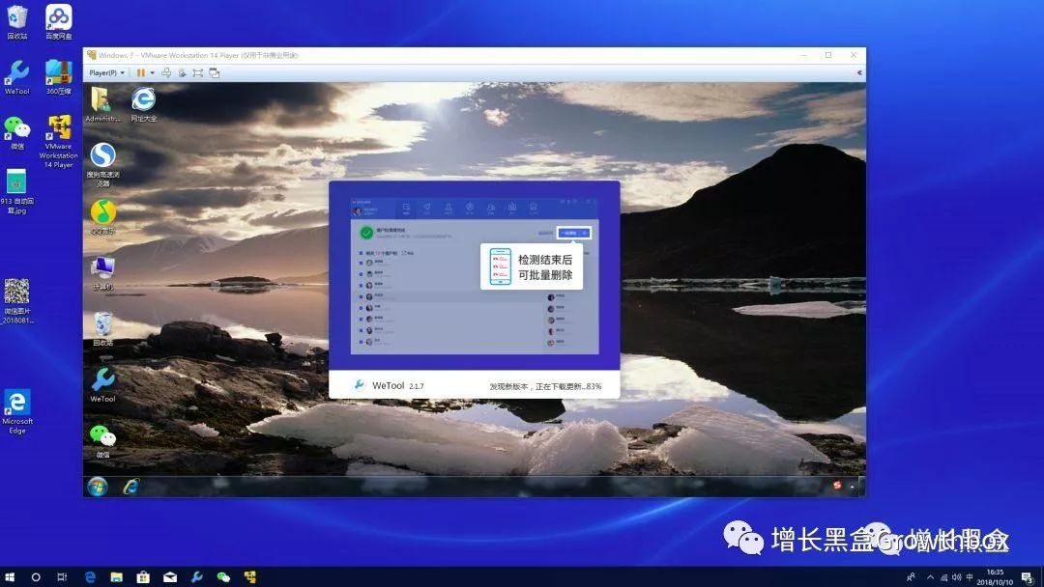Open the Action Center notifications icon

[1028, 577]
